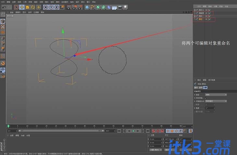Image resolution: width=237 pixels, height=155 pixels.
Task: Open the floor/environment objects menu
Action: pyautogui.click(x=114, y=7)
